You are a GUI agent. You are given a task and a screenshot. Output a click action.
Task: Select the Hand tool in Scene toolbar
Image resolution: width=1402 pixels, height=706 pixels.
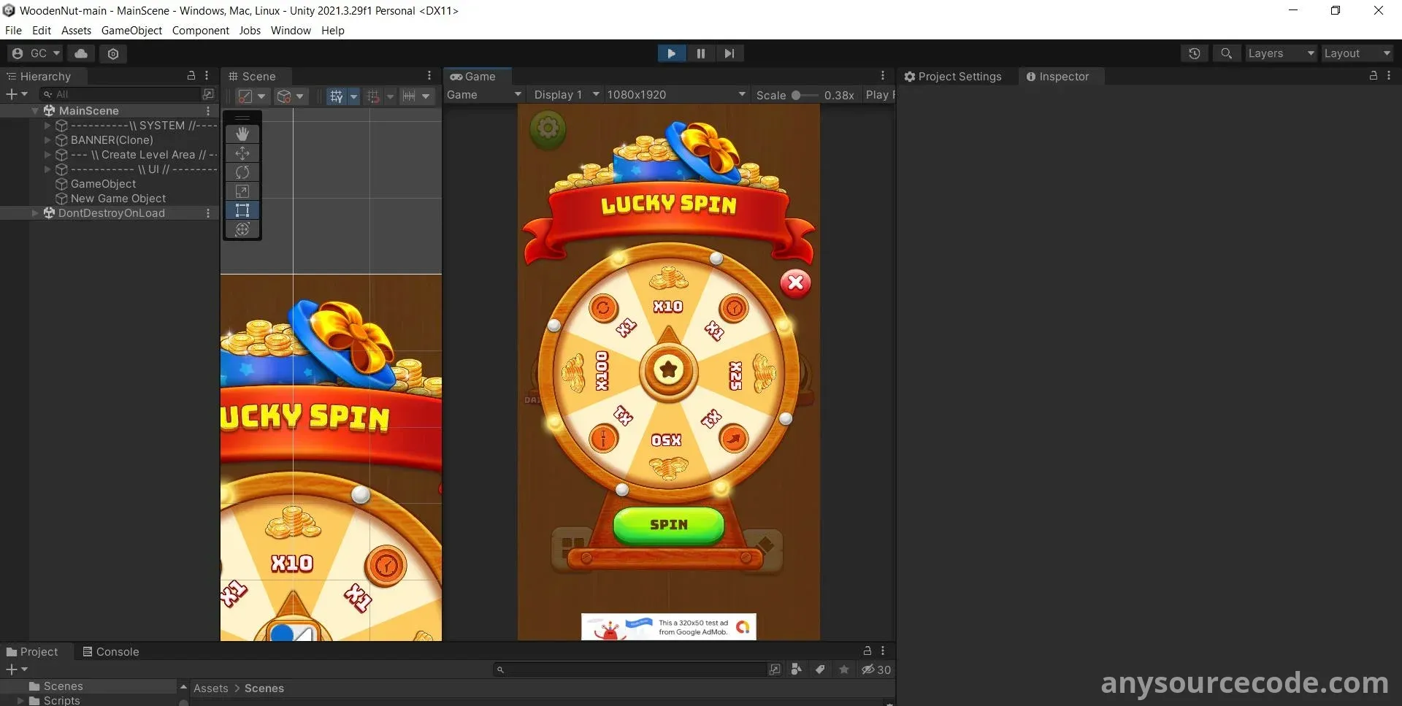(242, 134)
